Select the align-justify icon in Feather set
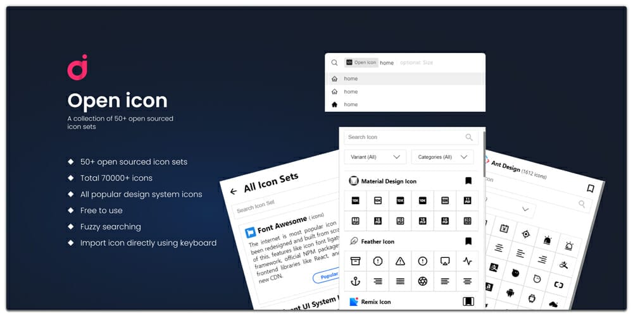This screenshot has height=316, width=633. coord(400,281)
